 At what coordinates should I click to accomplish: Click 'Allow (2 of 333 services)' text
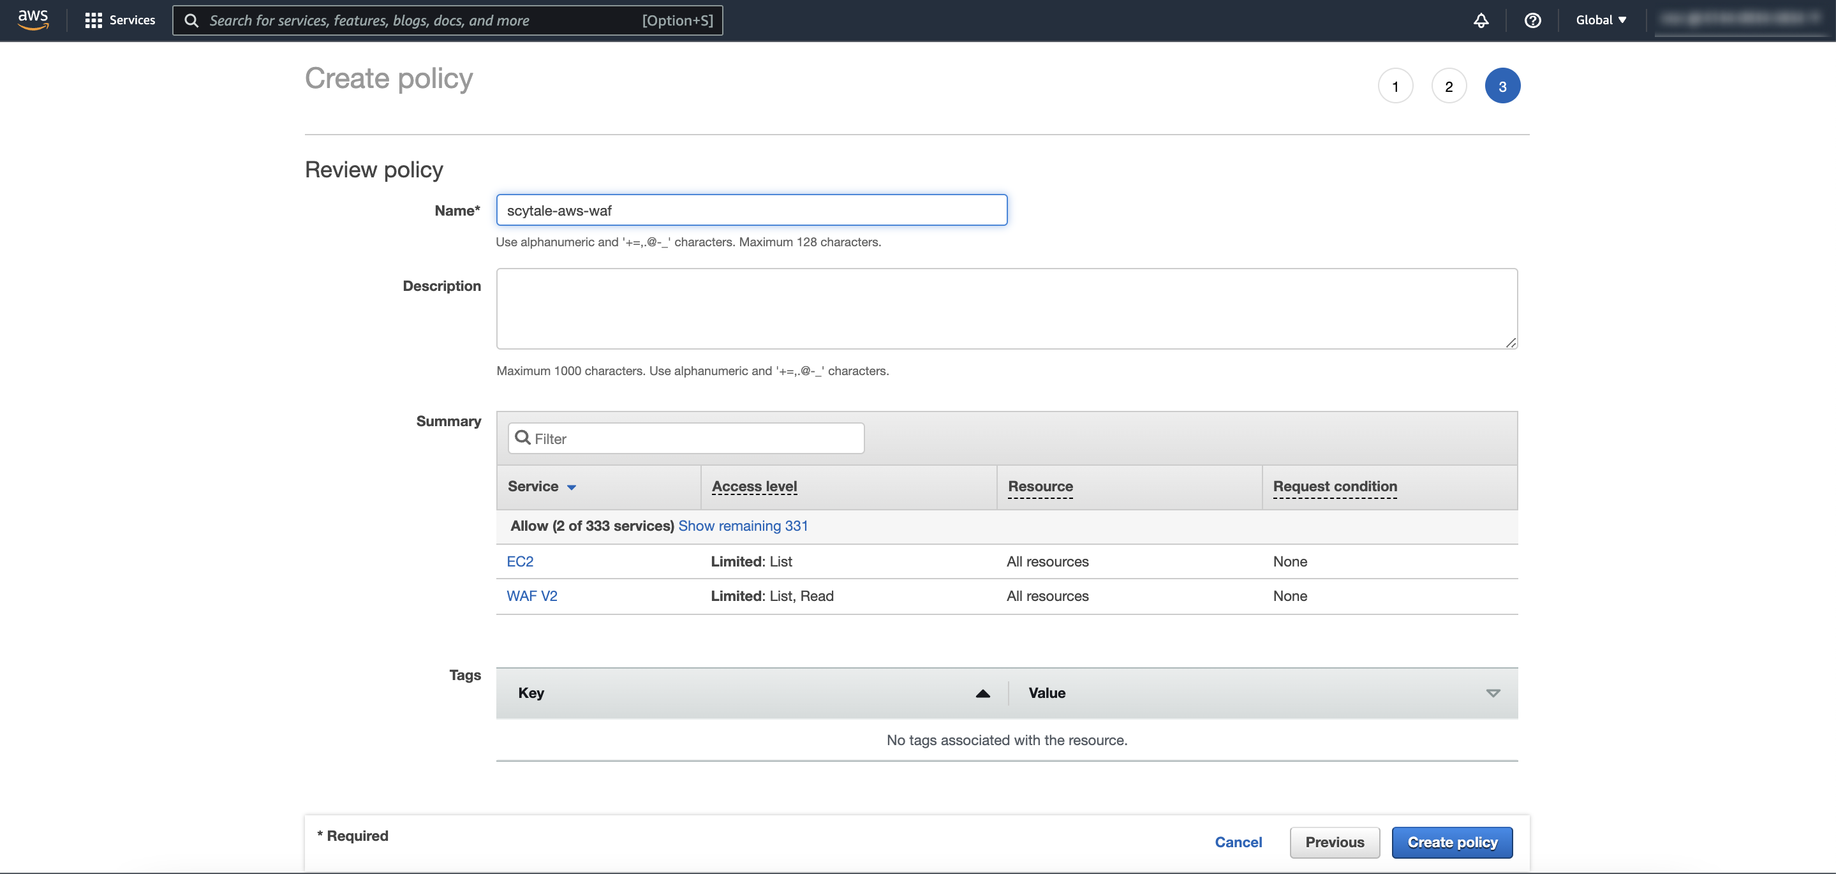[591, 526]
